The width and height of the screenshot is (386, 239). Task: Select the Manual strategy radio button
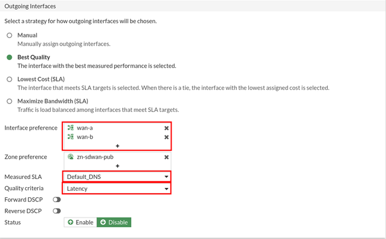click(10, 35)
